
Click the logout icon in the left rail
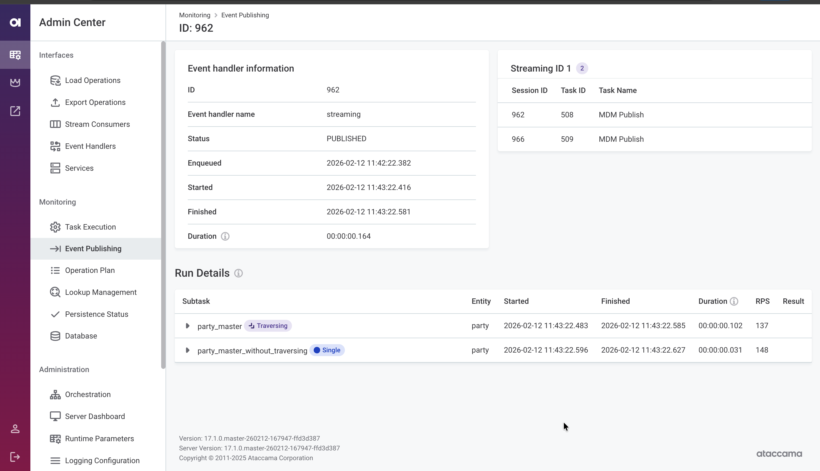15,456
